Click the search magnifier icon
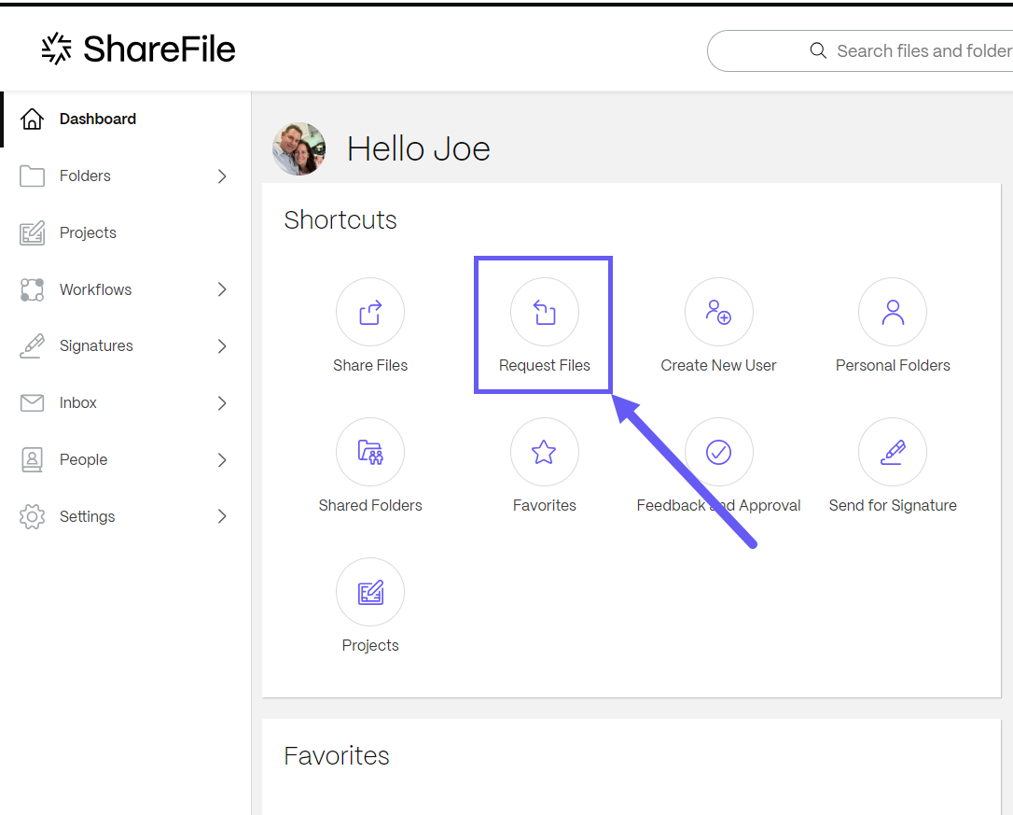The width and height of the screenshot is (1013, 815). click(x=818, y=50)
